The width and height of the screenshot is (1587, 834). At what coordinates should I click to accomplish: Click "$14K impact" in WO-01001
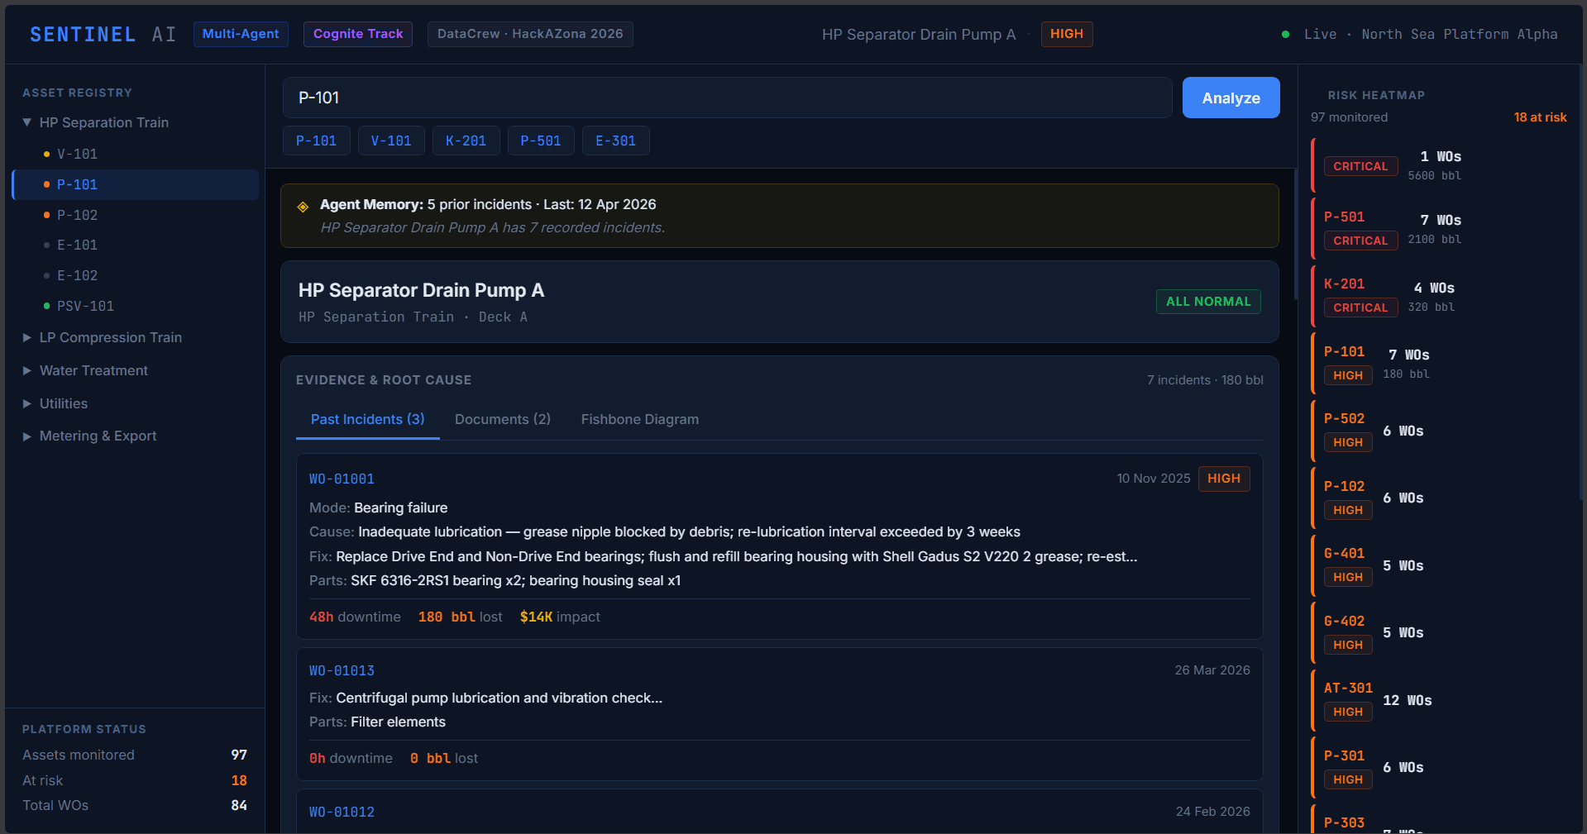[560, 617]
